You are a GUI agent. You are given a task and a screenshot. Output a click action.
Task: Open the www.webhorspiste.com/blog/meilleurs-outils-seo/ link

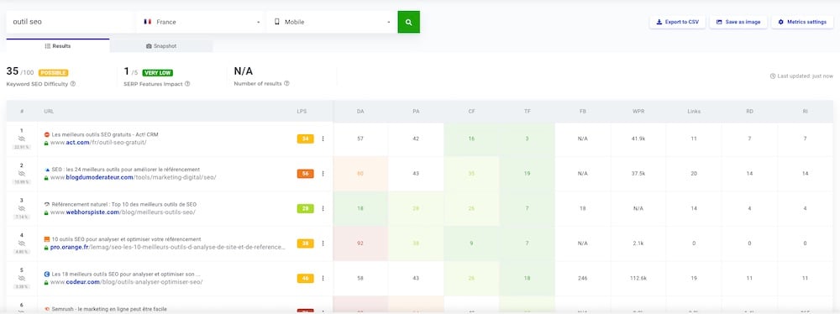tap(123, 212)
